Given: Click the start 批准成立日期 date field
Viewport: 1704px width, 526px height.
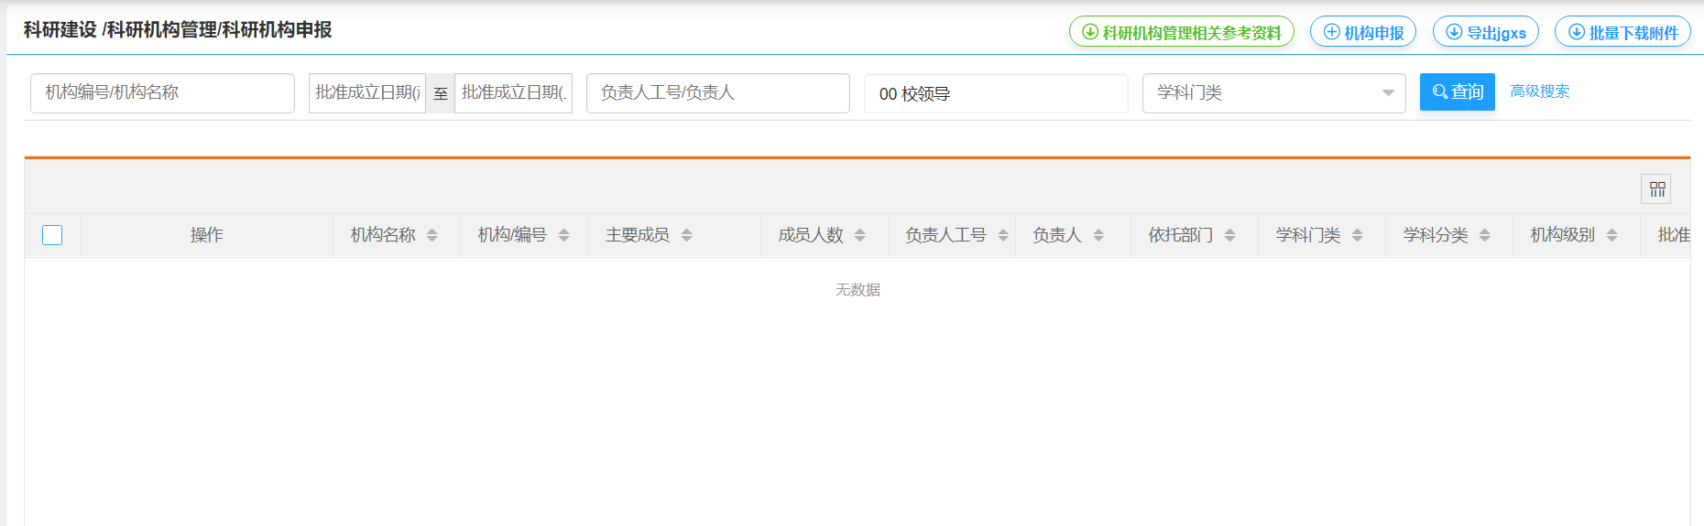Looking at the screenshot, I should tap(367, 93).
